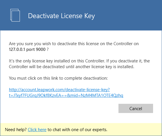The height and width of the screenshot is (136, 162).
Task: Click the word 'Key' in the title
Action: (x=90, y=16)
